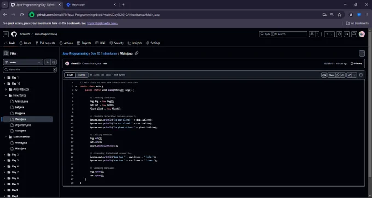Expand the Day 1 folder

click(4, 77)
